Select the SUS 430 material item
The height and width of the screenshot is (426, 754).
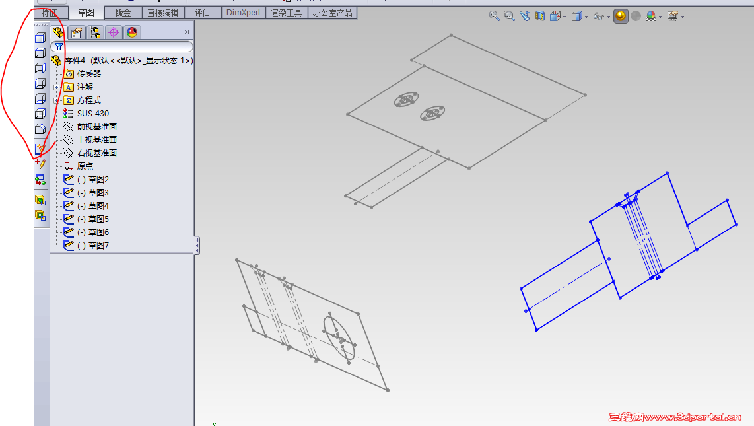pos(93,114)
